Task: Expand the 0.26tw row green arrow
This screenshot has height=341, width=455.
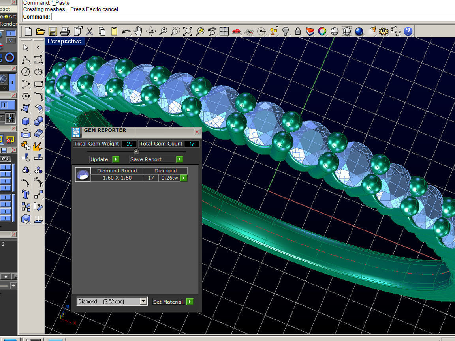Action: (184, 178)
